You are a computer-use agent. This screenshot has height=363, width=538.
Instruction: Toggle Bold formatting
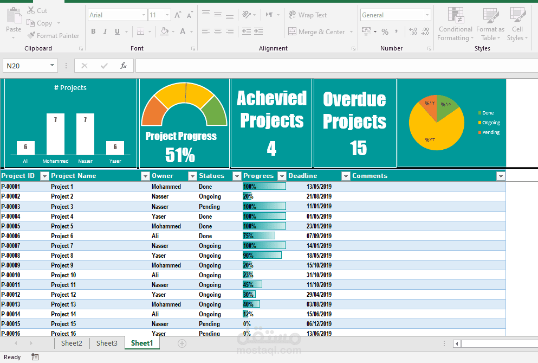(93, 32)
